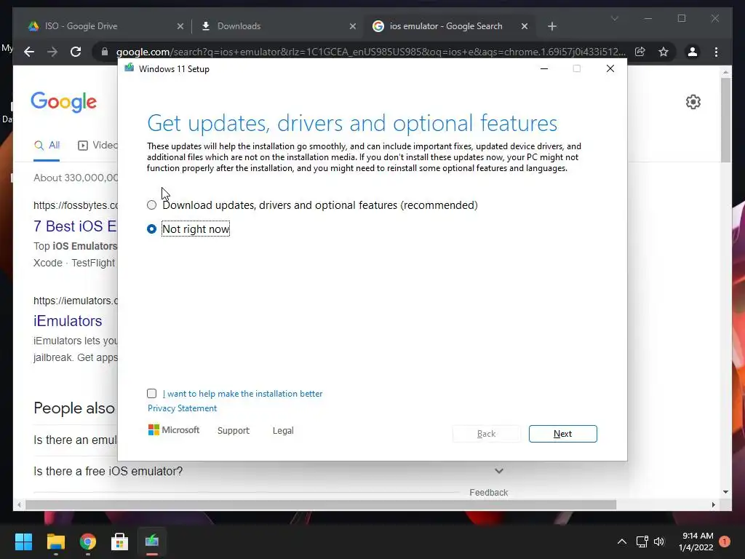The height and width of the screenshot is (559, 745).
Task: Reload the Google search page
Action: [76, 52]
